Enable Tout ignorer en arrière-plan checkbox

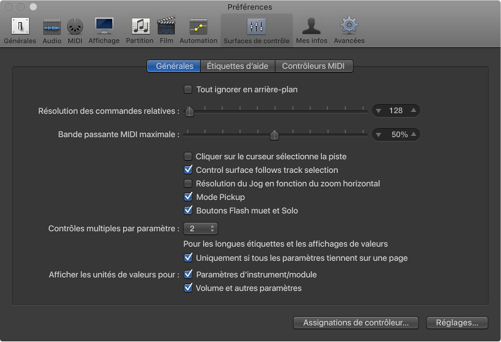188,90
